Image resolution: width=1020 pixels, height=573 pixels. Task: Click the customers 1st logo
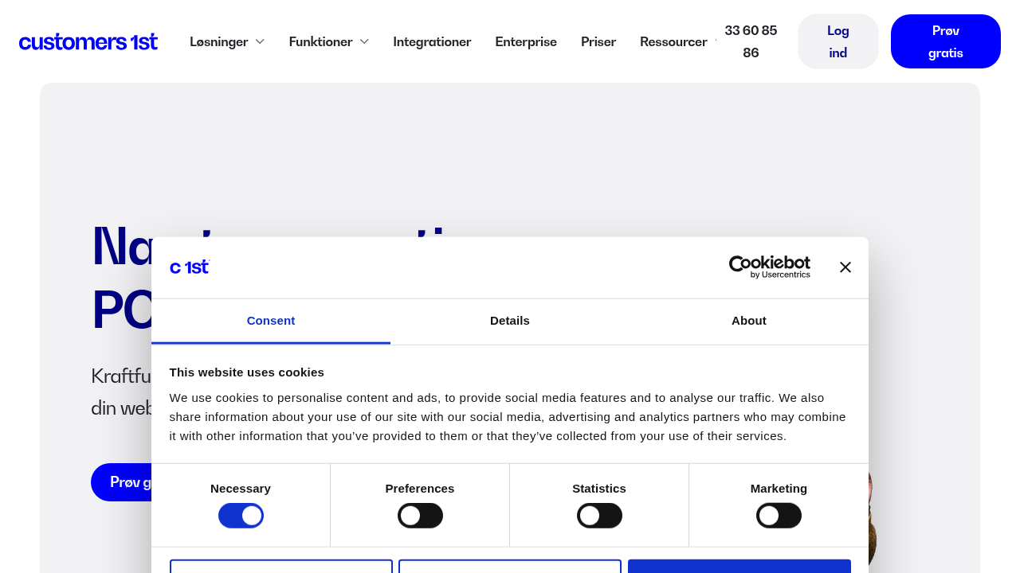[x=88, y=41]
